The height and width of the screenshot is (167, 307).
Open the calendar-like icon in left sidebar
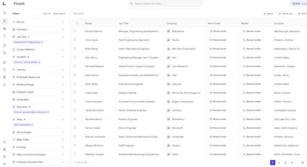pyautogui.click(x=4, y=53)
